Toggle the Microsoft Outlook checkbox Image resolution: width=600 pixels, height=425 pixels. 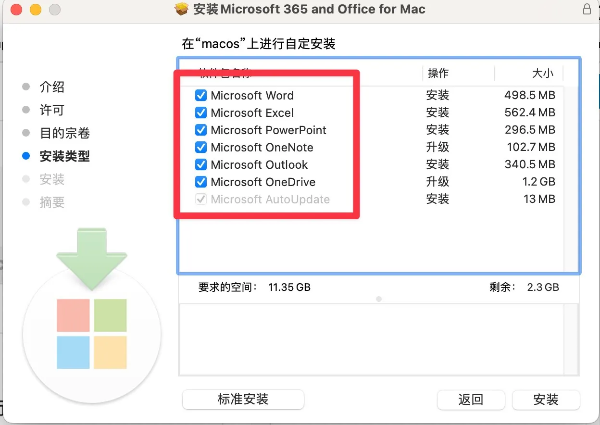tap(201, 164)
